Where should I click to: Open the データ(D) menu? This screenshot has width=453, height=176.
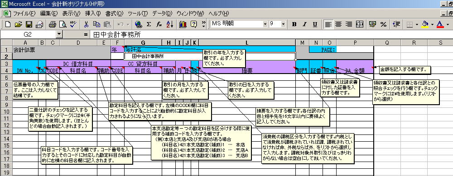tap(162, 14)
